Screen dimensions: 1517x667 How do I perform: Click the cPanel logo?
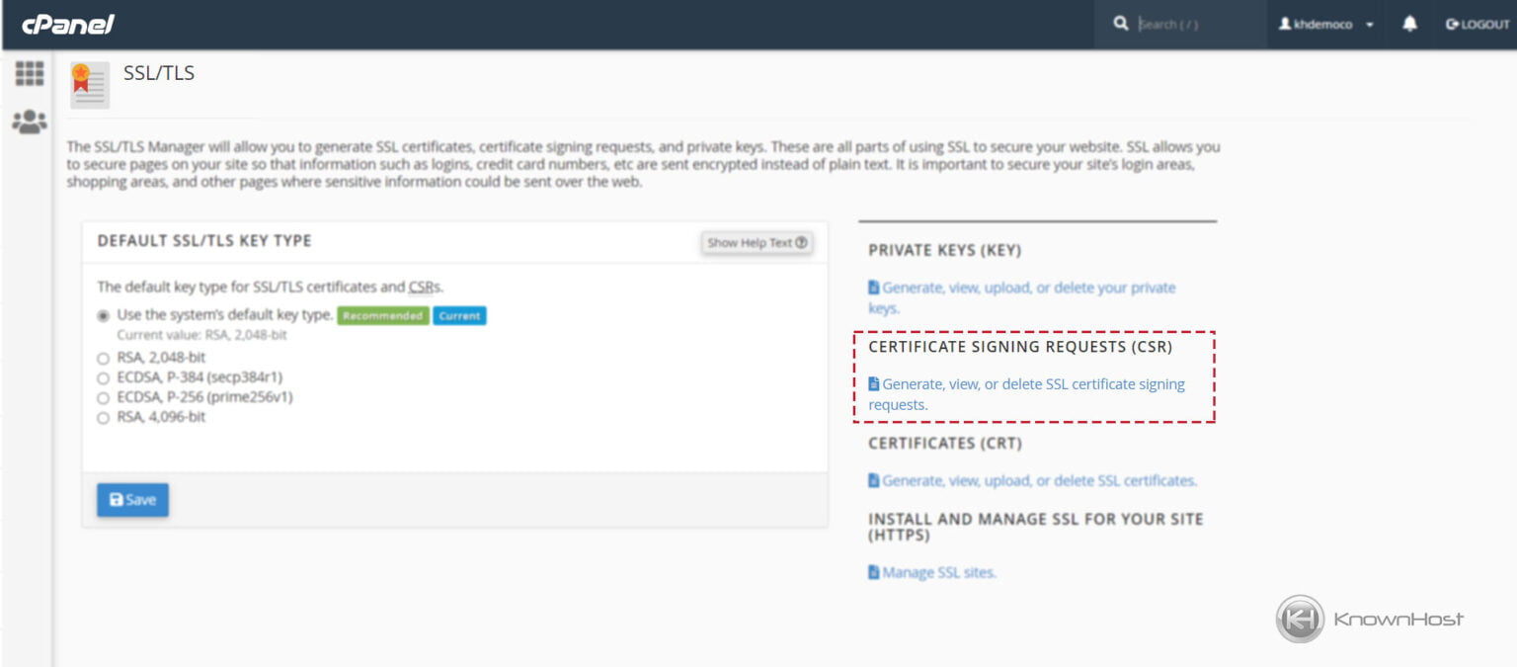click(x=69, y=25)
